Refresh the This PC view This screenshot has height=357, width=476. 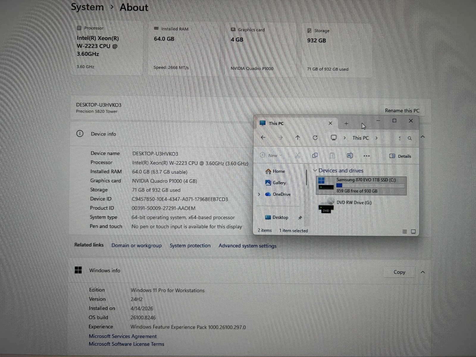point(315,138)
